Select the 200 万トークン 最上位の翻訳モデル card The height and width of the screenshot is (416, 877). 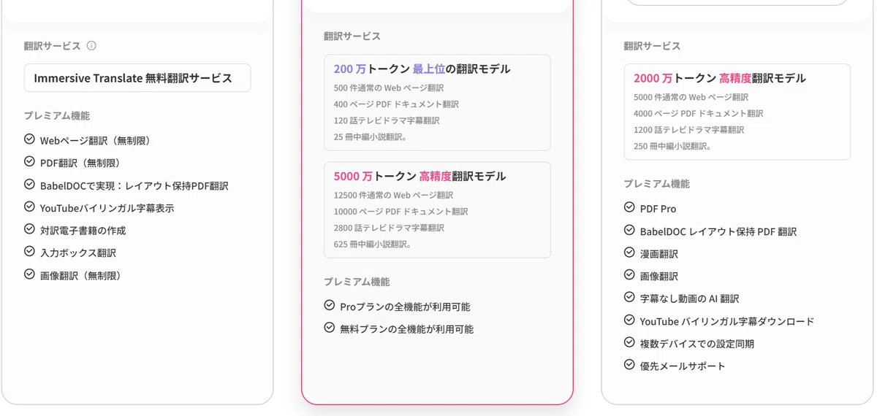[x=437, y=103]
